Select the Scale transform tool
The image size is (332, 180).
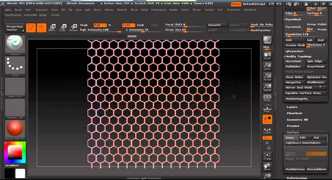point(62,28)
